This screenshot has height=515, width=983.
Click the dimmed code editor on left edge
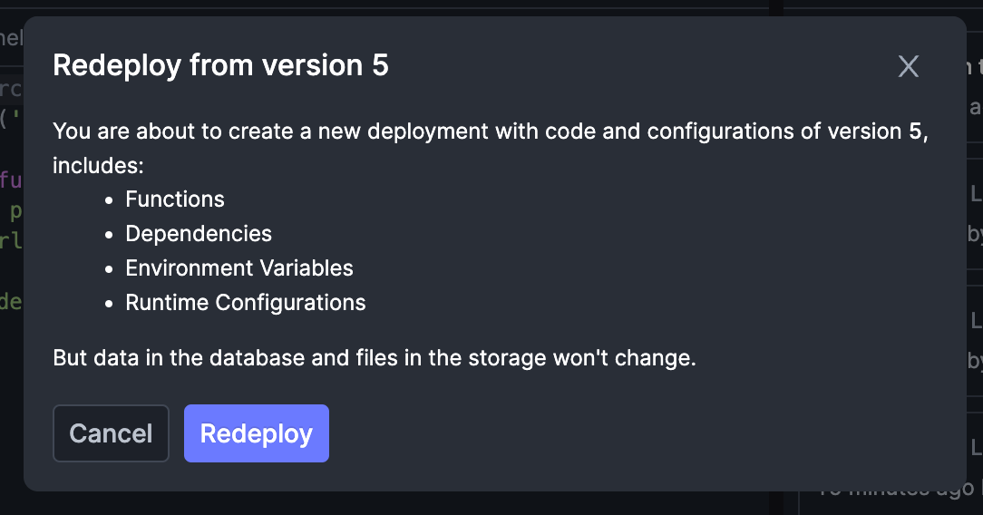pos(11,250)
